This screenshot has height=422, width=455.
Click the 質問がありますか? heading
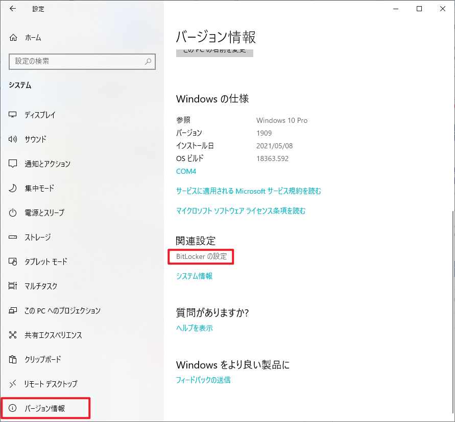[x=212, y=312]
